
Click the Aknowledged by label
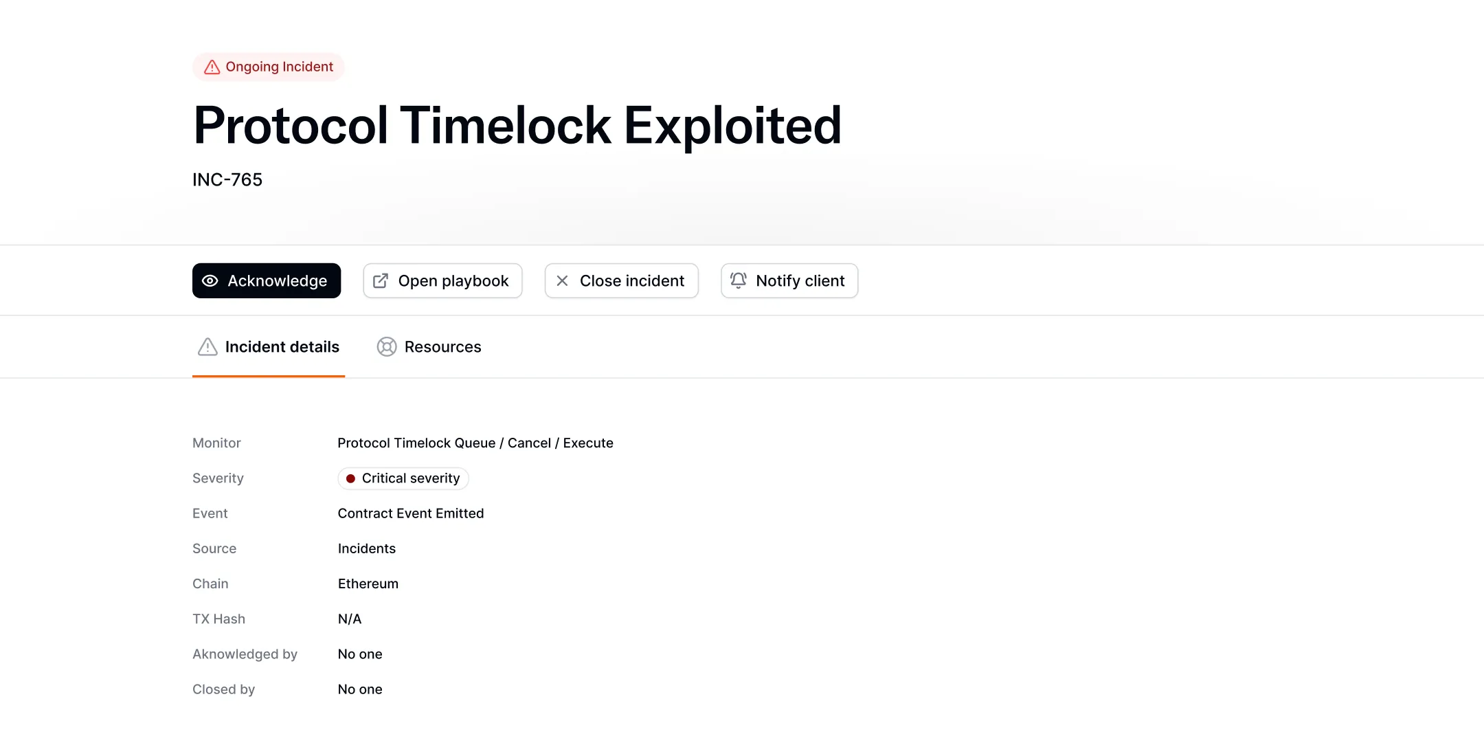pos(245,654)
